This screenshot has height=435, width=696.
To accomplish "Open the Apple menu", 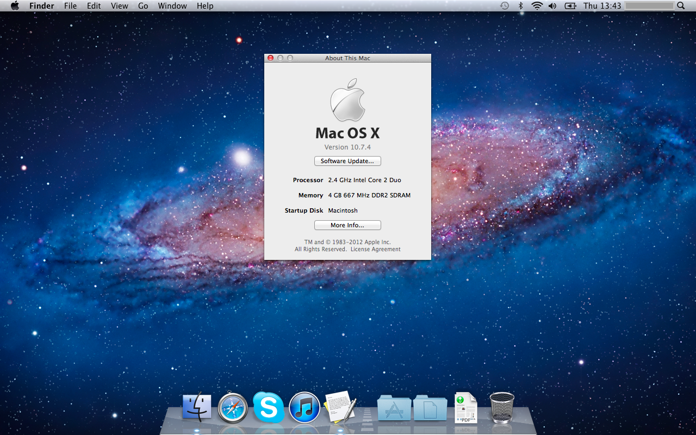I will click(x=15, y=6).
